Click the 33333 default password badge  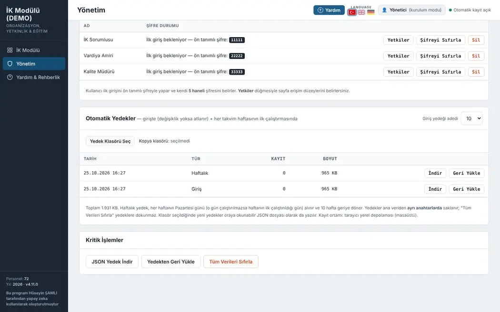237,72
